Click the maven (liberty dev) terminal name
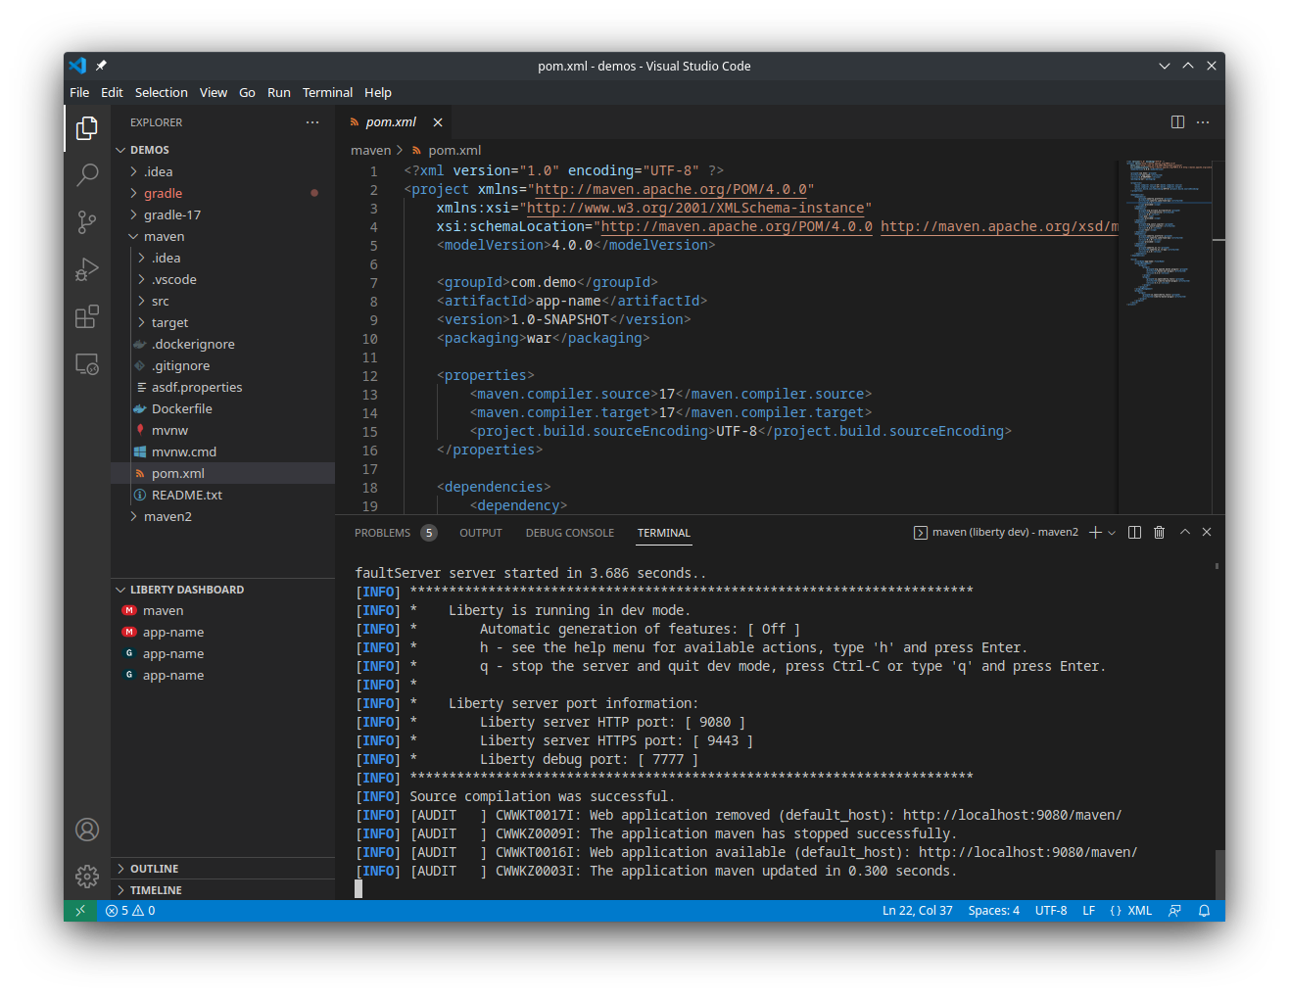Screen dimensions: 1289x997 995,533
